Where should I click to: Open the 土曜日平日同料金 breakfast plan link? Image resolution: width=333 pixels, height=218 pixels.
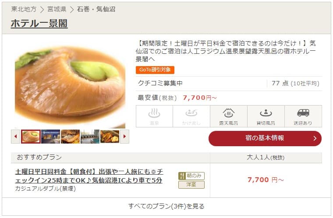pyautogui.click(x=89, y=176)
